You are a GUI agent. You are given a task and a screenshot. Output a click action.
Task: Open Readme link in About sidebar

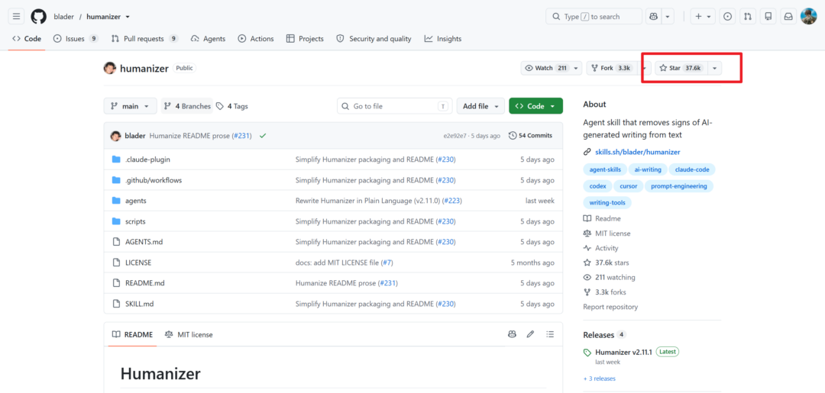click(x=602, y=218)
